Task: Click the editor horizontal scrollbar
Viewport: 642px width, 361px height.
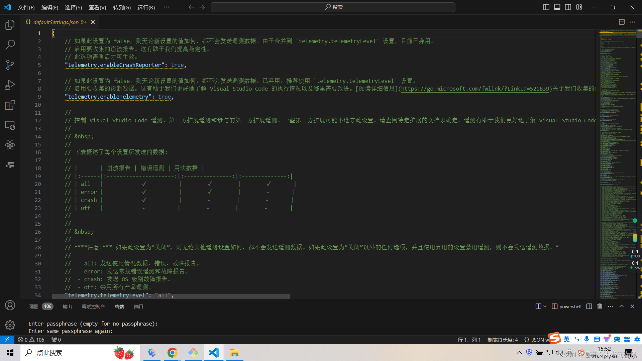Action: pyautogui.click(x=171, y=296)
